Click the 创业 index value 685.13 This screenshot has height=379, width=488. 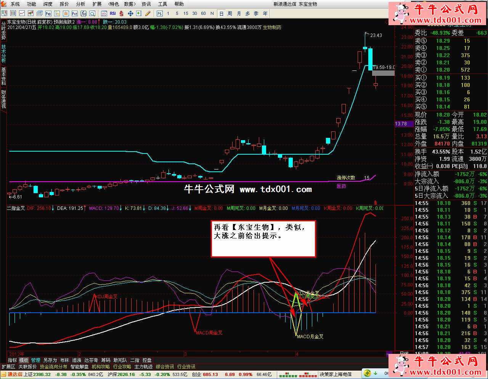pyautogui.click(x=210, y=374)
